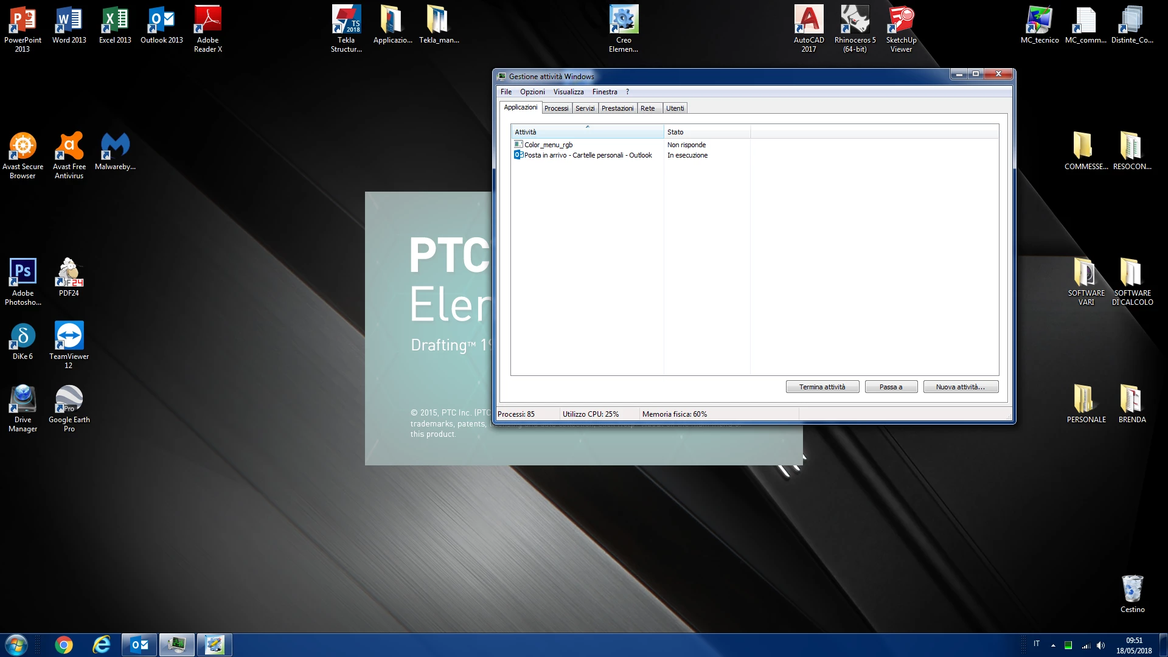Click the Google Chrome taskbar icon
The image size is (1168, 657).
click(63, 645)
